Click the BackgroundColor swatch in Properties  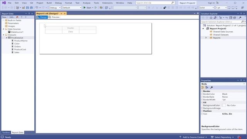click(224, 105)
